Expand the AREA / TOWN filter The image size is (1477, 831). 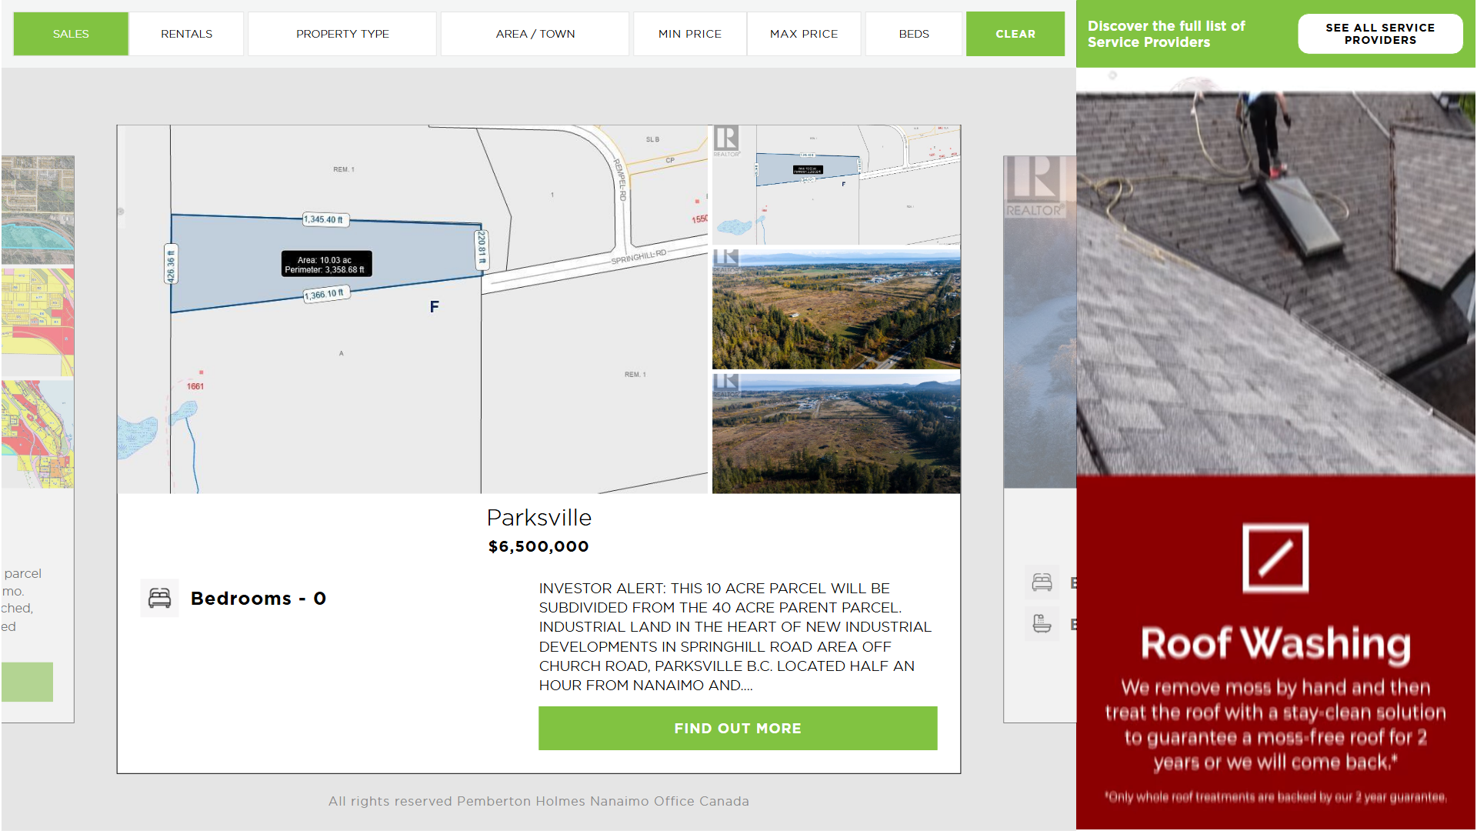tap(535, 34)
